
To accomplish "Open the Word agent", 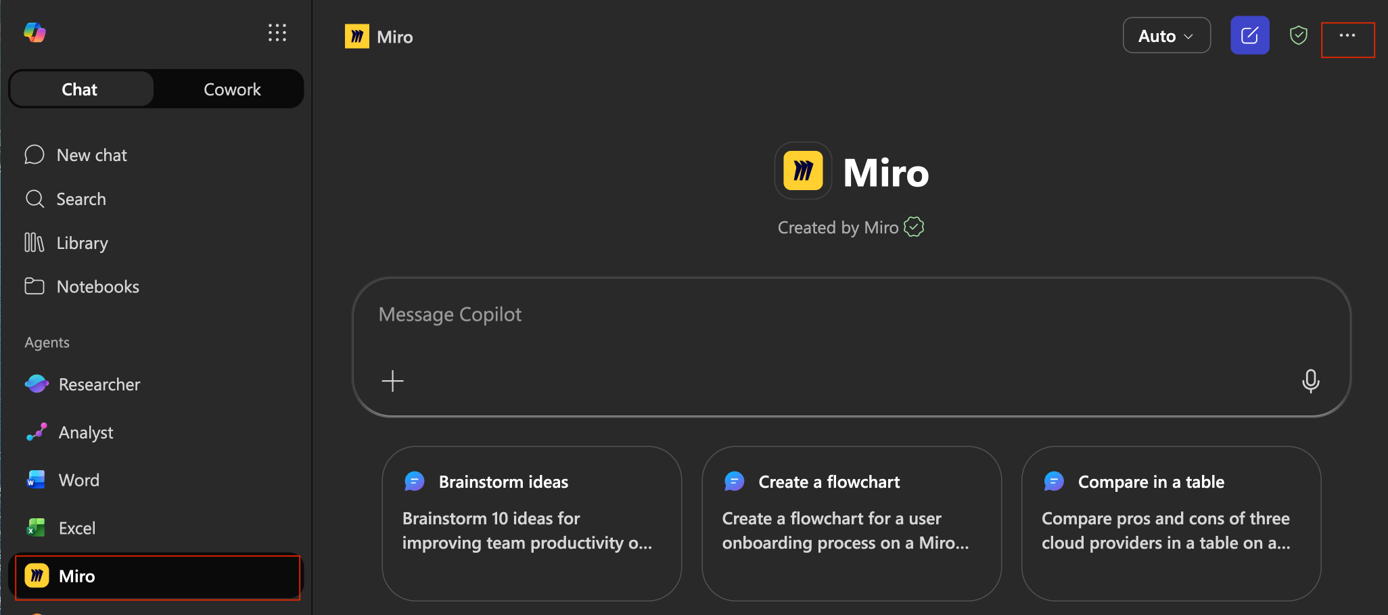I will pyautogui.click(x=156, y=480).
